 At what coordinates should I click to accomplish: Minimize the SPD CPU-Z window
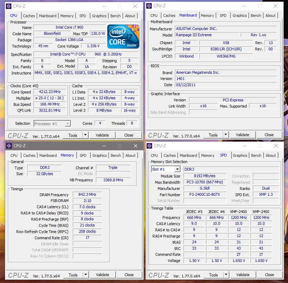click(x=245, y=146)
